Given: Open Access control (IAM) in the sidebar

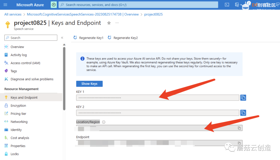Looking at the screenshot, I should point(25,63).
